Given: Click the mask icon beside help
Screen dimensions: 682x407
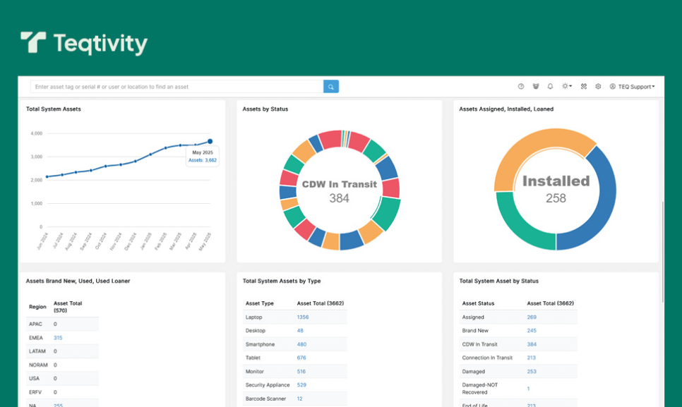Looking at the screenshot, I should click(536, 87).
